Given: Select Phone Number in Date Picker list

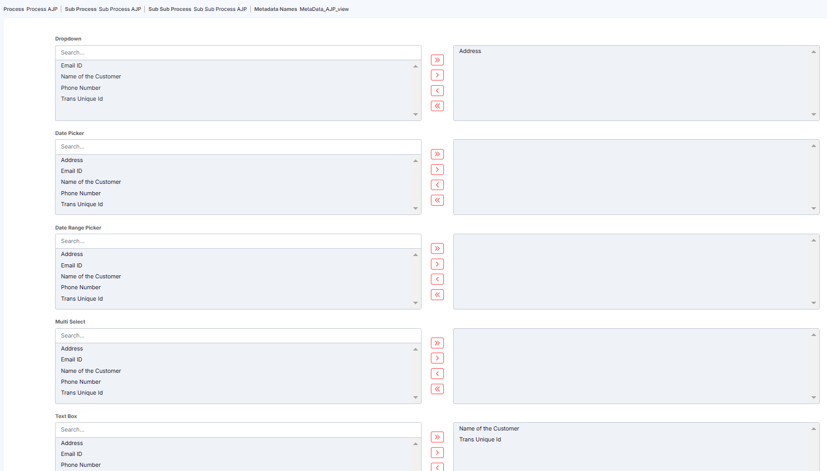Looking at the screenshot, I should coord(80,194).
